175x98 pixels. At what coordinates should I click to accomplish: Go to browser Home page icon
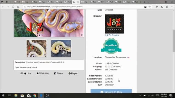click(18, 7)
